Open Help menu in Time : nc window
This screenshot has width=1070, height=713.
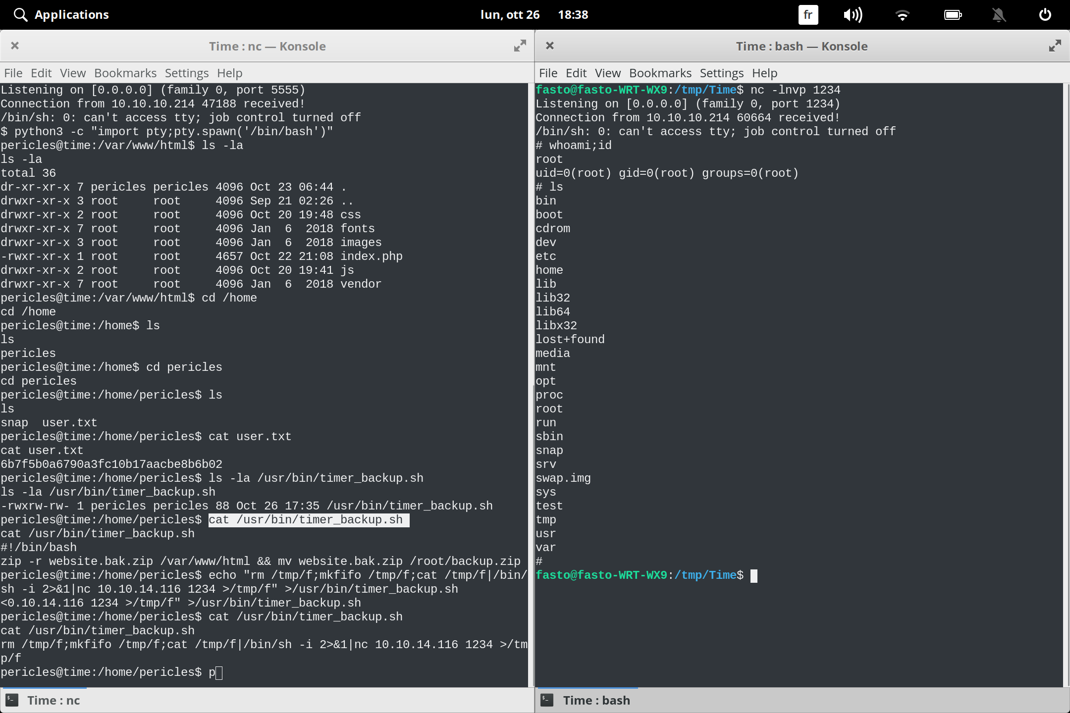[229, 73]
